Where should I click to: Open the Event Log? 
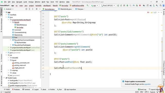[142, 90]
